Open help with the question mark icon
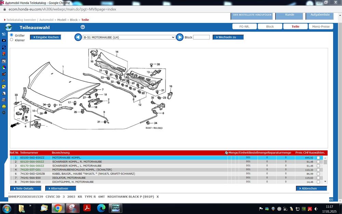The image size is (342, 214). 83,27
